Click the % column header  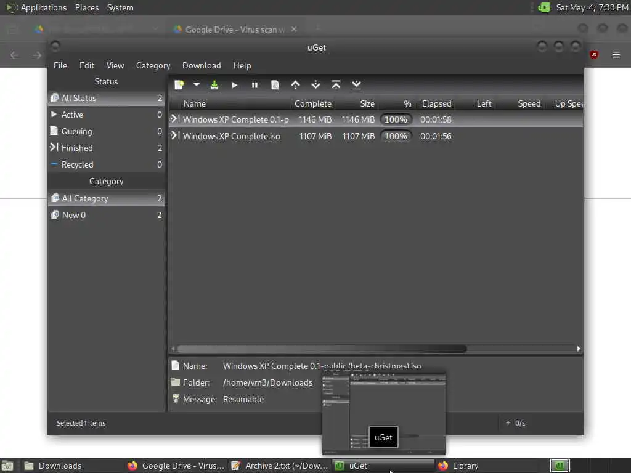click(x=396, y=103)
